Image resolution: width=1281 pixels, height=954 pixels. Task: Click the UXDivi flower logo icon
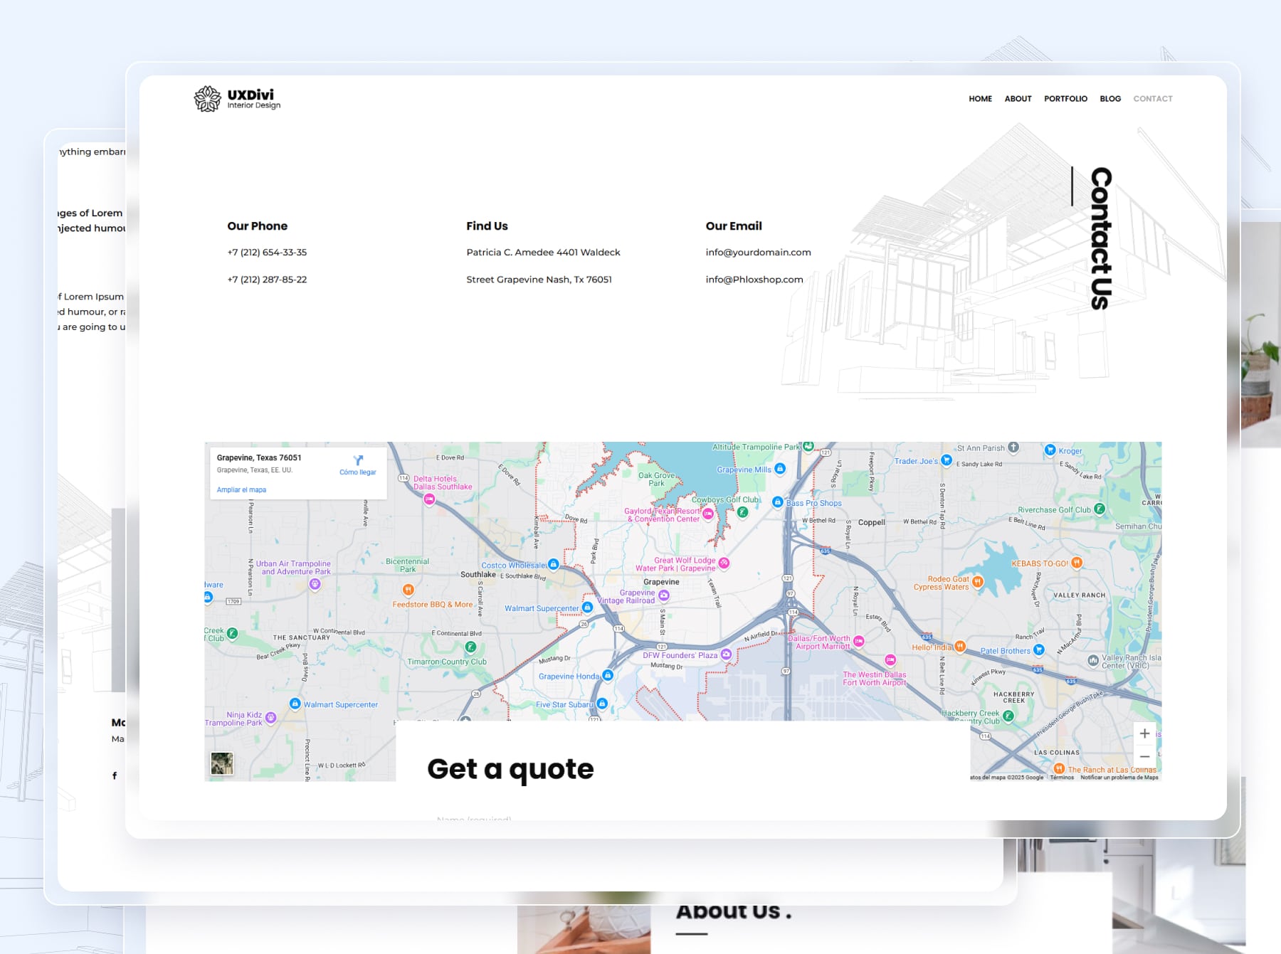pyautogui.click(x=208, y=99)
